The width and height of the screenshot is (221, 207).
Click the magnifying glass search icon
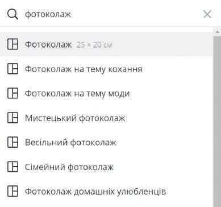(x=12, y=14)
